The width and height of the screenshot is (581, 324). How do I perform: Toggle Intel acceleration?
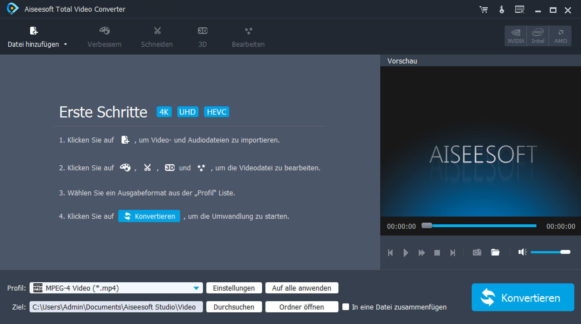point(538,36)
